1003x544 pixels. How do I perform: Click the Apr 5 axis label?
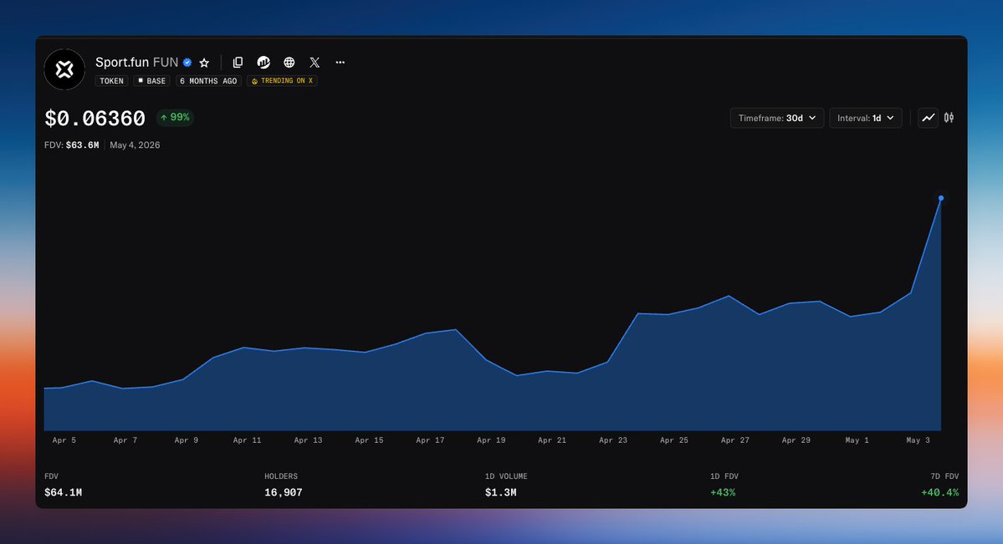pyautogui.click(x=64, y=440)
